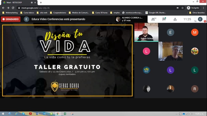This screenshot has width=207, height=116.
Task: Select the purple 'L' participant avatar
Action: (171, 70)
